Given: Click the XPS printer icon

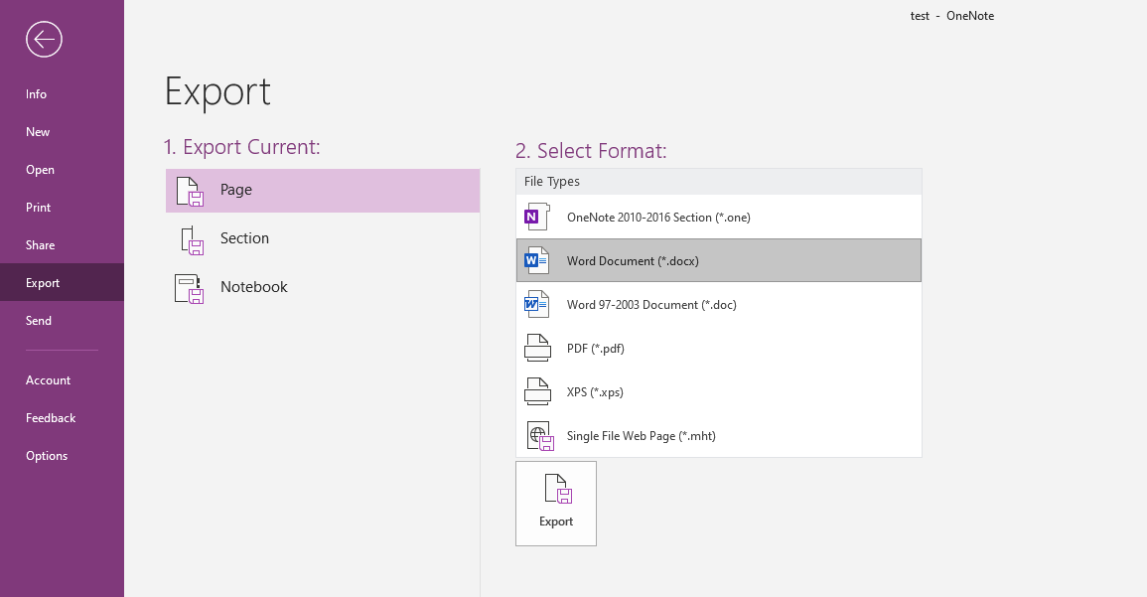Looking at the screenshot, I should (x=537, y=392).
